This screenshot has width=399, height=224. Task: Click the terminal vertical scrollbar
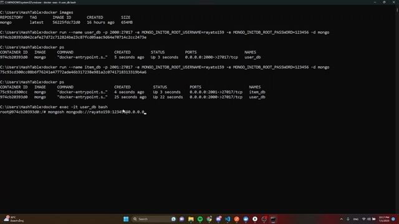pyautogui.click(x=397, y=110)
